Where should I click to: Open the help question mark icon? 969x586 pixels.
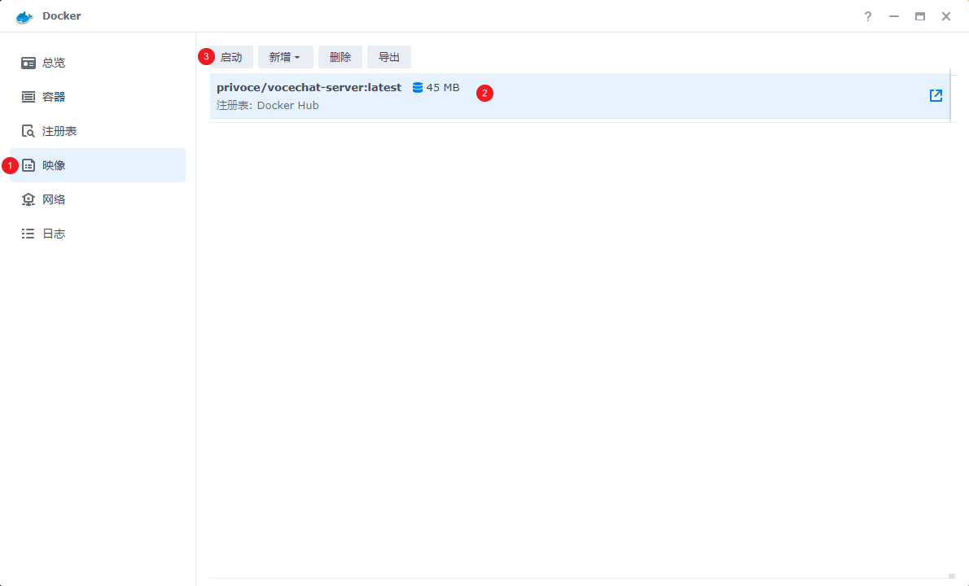[x=868, y=16]
